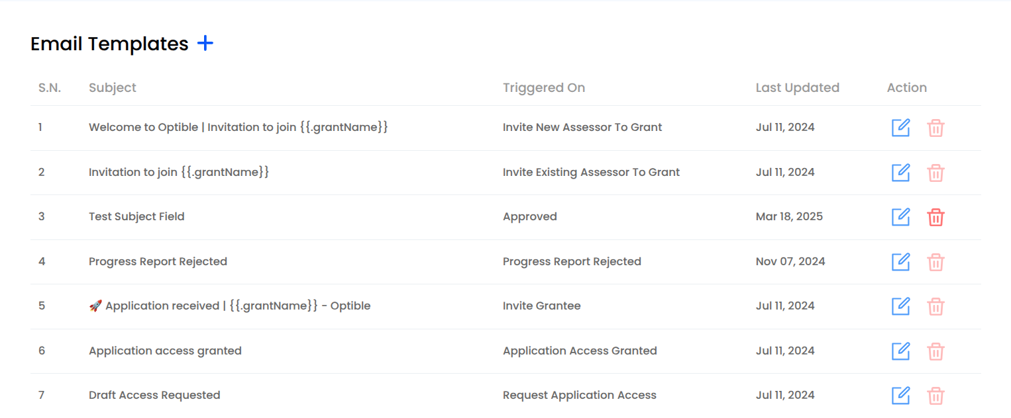Screen dimensions: 1011x418
Task: Click the "Email Templates" heading
Action: (108, 44)
